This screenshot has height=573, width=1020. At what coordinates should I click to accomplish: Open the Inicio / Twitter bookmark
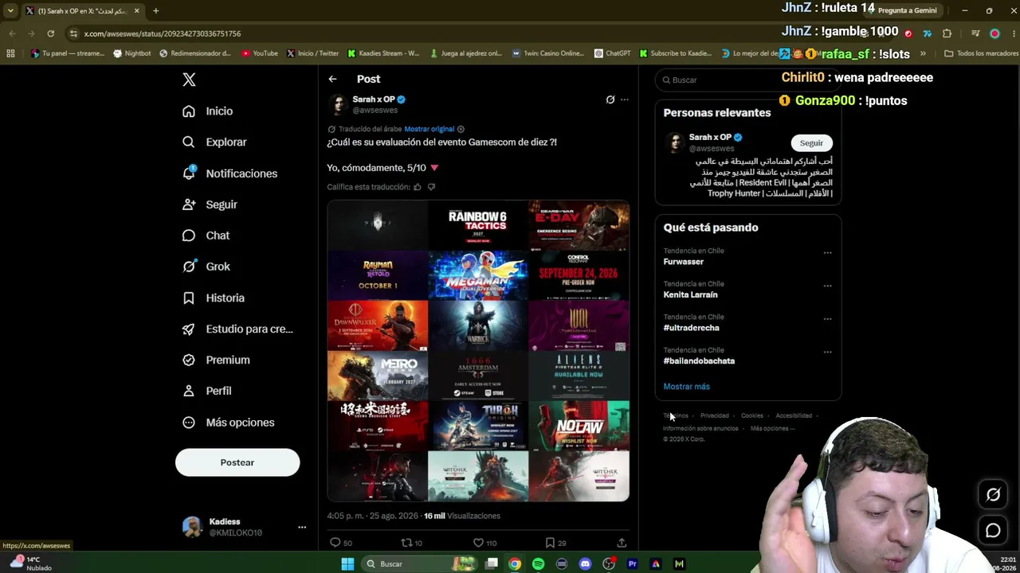pos(312,53)
